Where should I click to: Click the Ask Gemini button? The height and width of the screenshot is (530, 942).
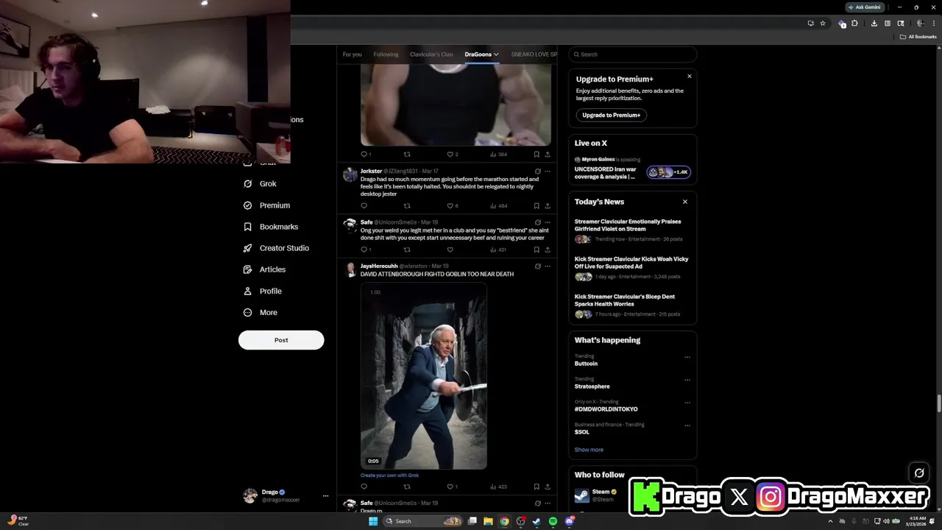[865, 7]
